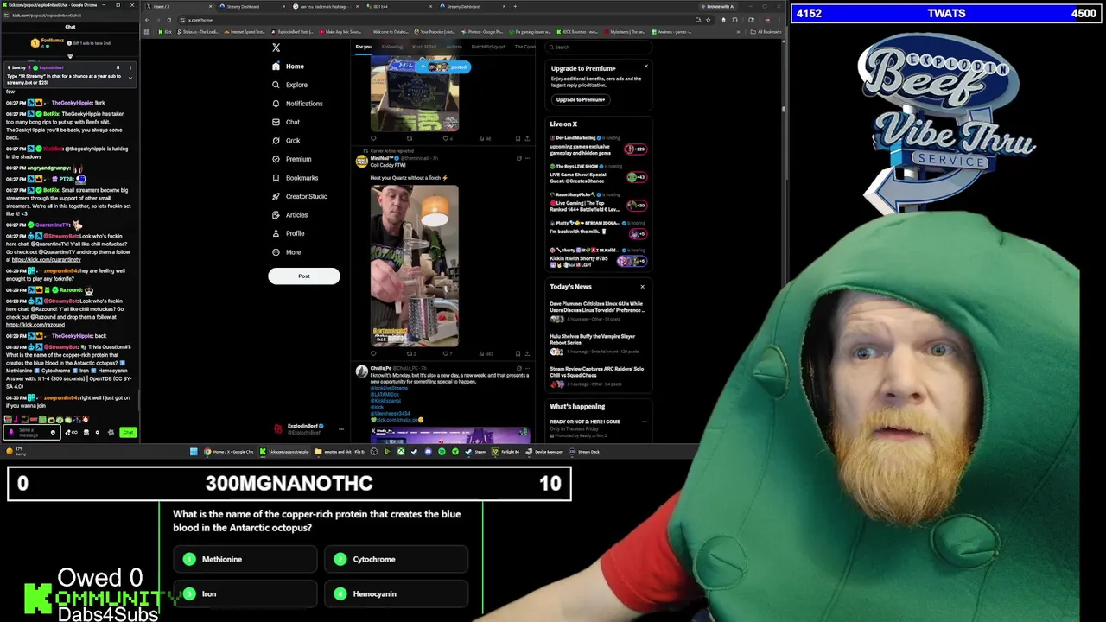This screenshot has width=1106, height=622.
Task: Switch to the BatchPlzSquad tab
Action: [488, 47]
